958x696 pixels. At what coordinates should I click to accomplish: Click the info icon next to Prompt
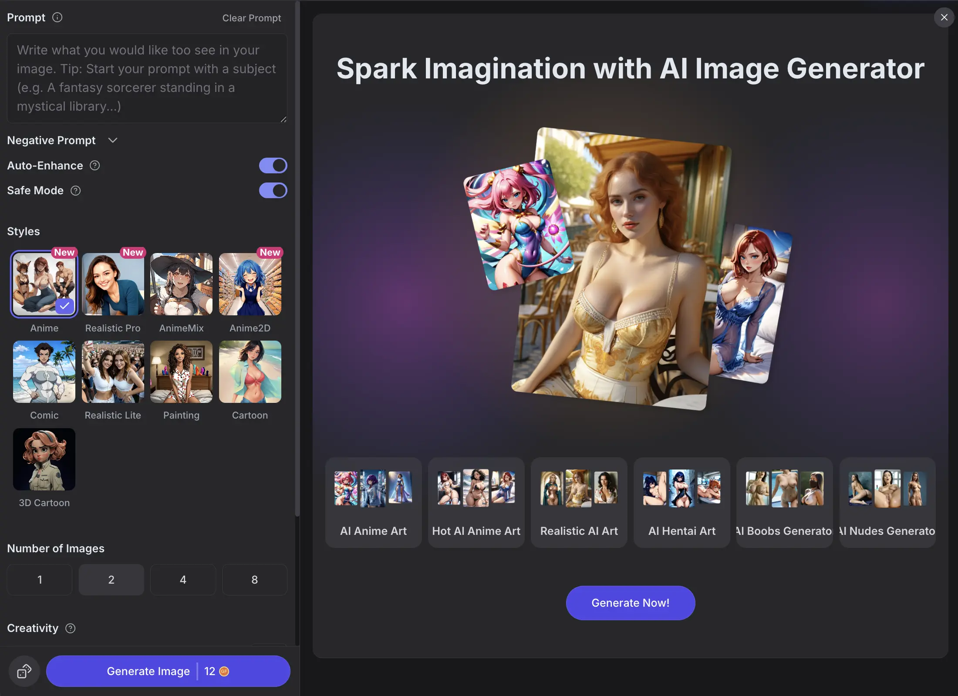pyautogui.click(x=57, y=17)
